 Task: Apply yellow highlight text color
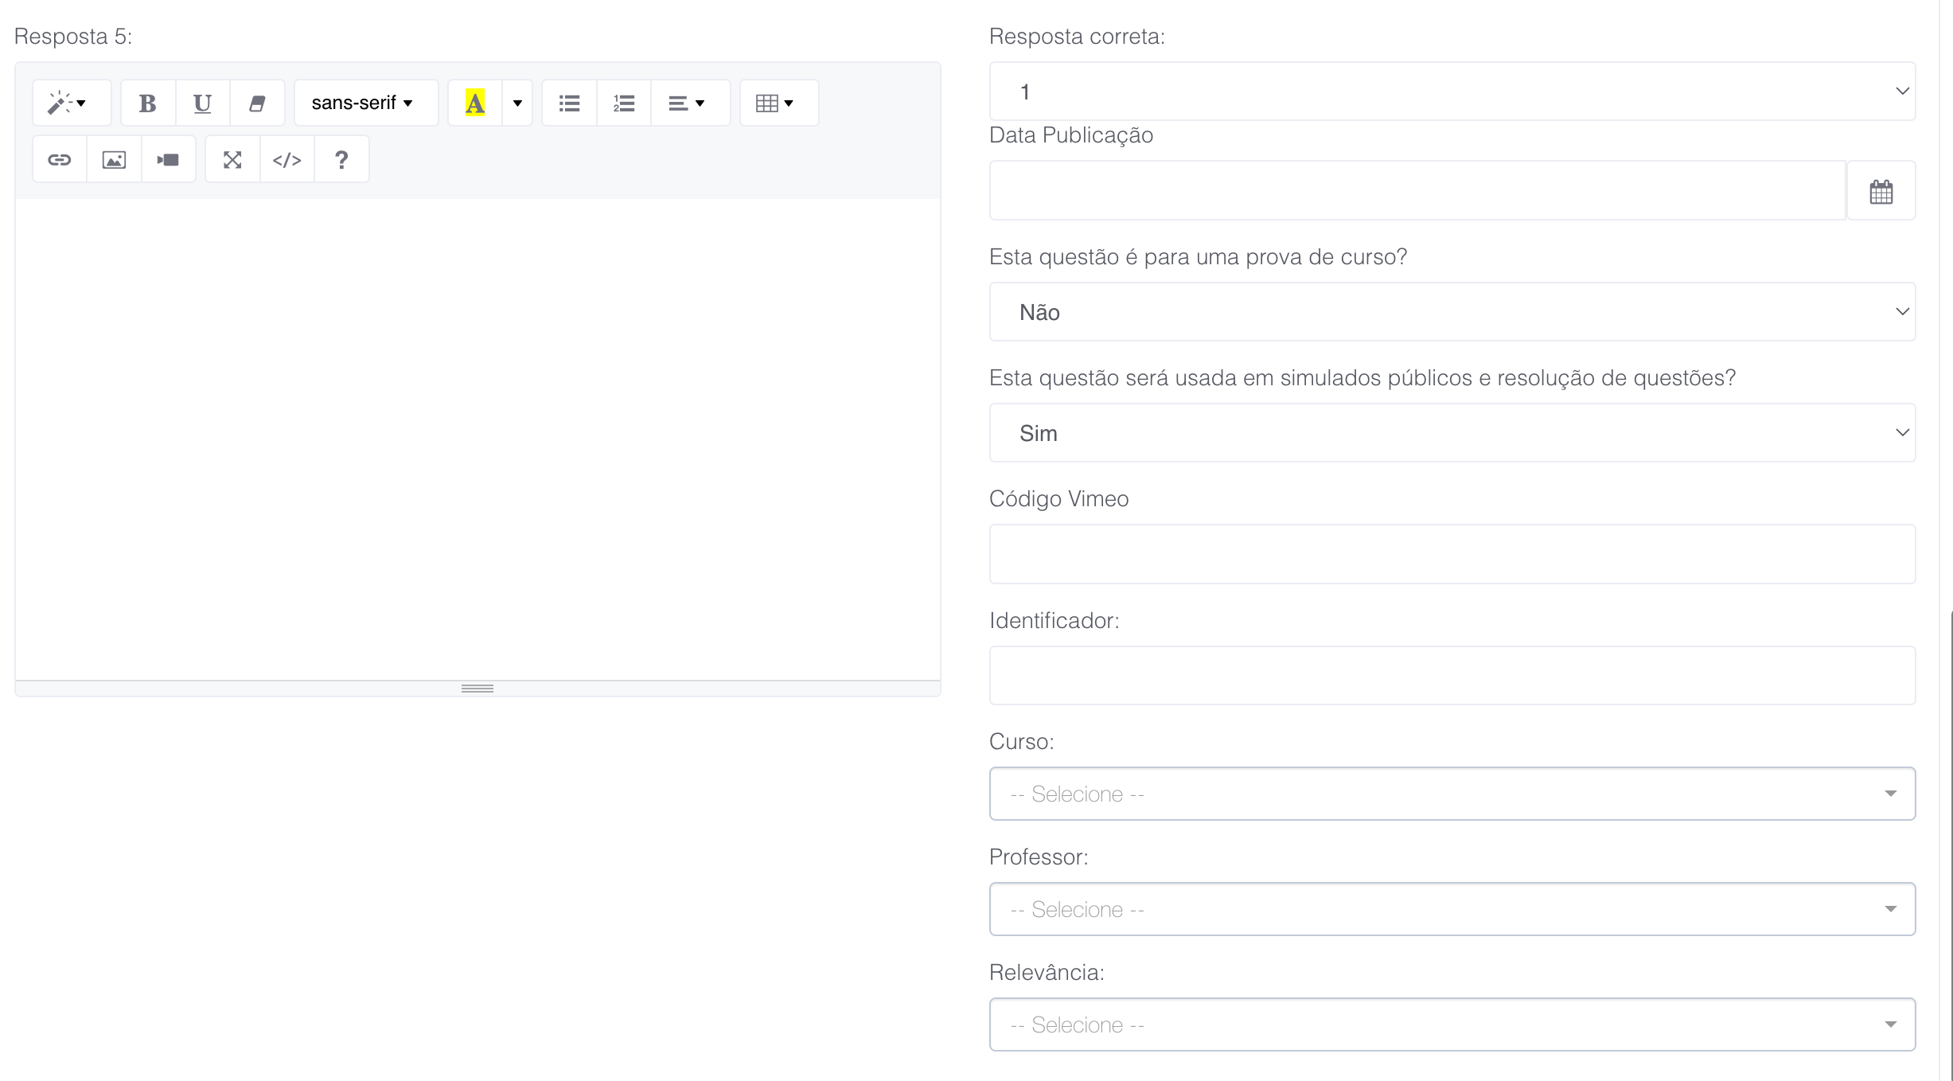click(475, 103)
